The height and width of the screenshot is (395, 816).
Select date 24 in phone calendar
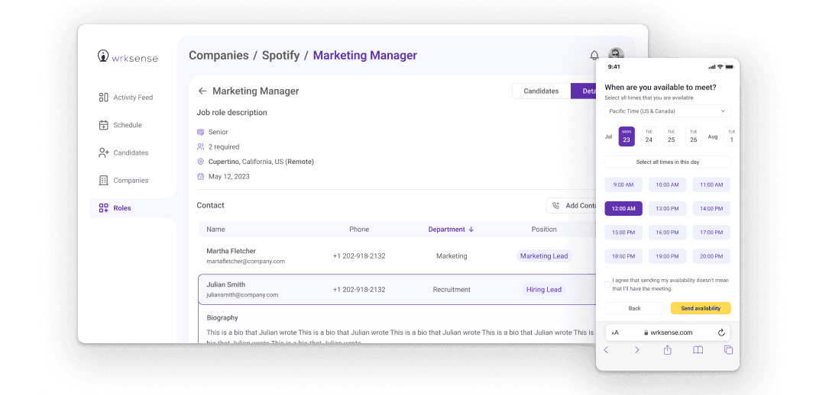coord(649,136)
